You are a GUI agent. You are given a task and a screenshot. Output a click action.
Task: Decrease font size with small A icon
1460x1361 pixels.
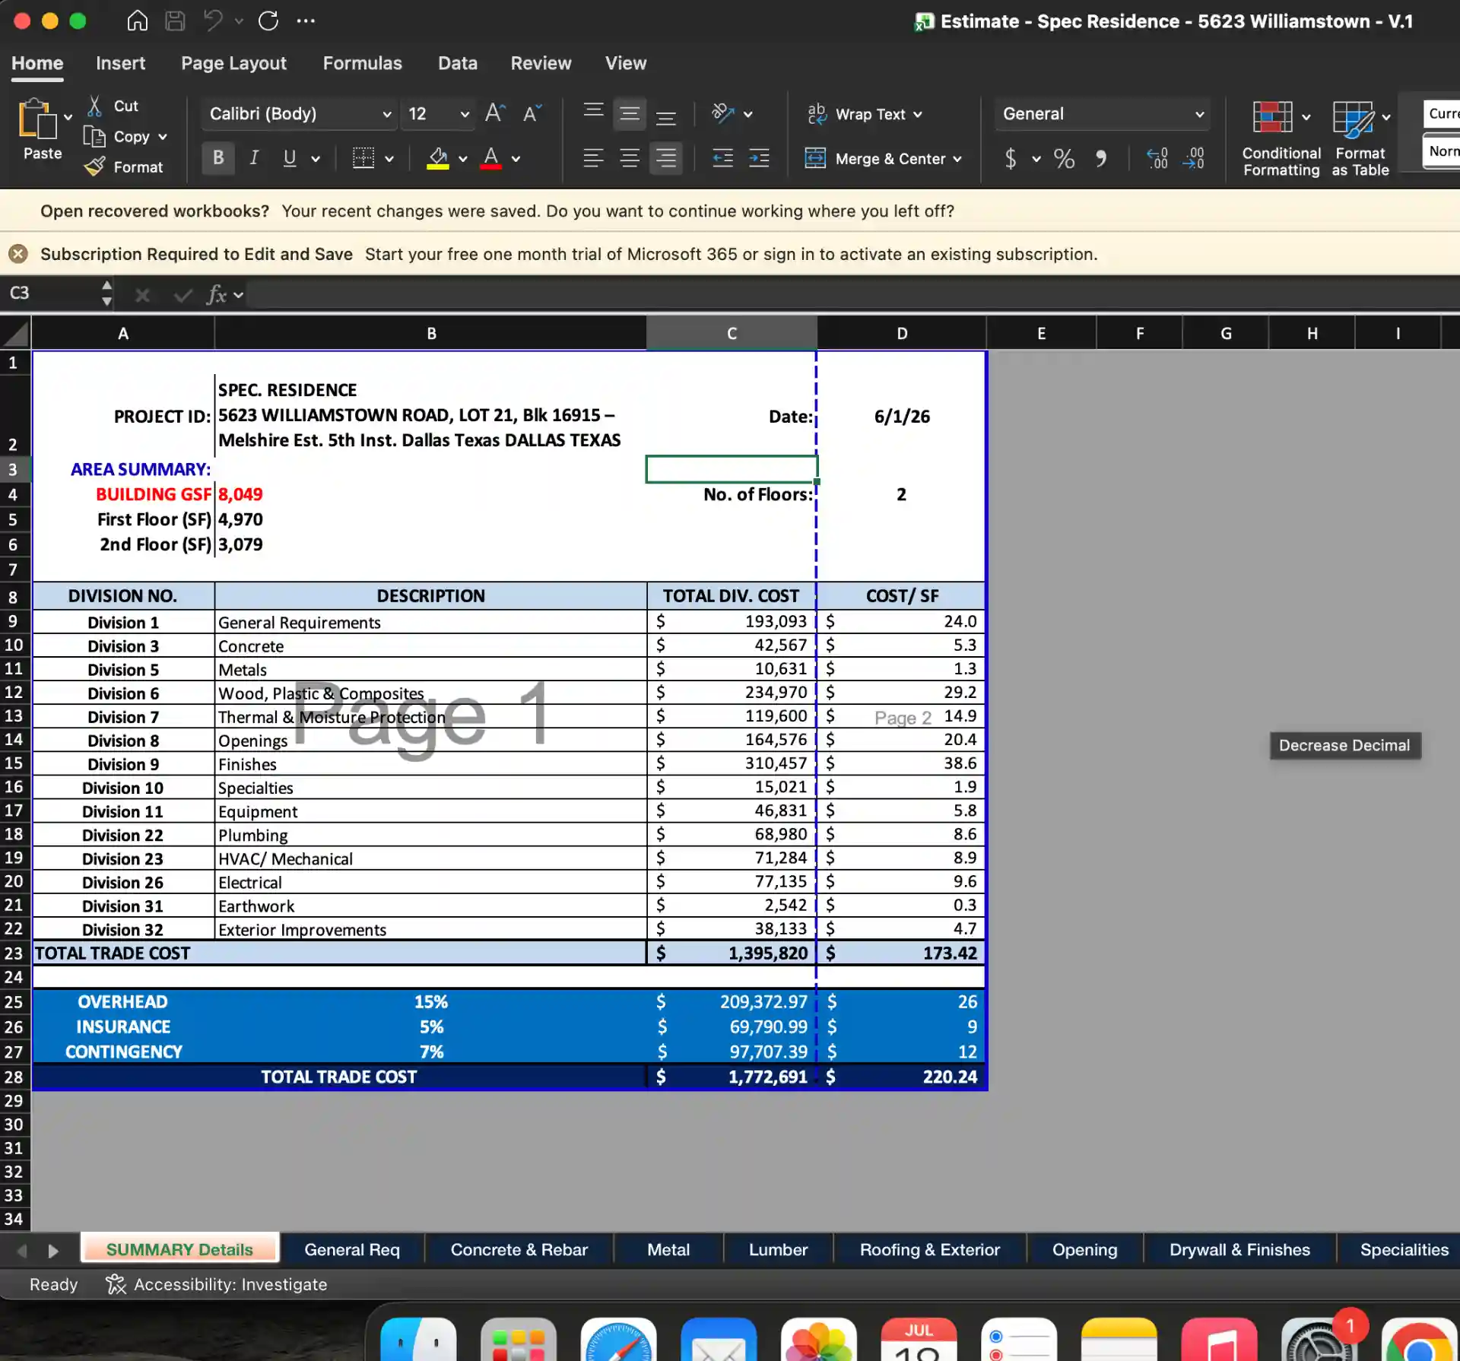[532, 113]
